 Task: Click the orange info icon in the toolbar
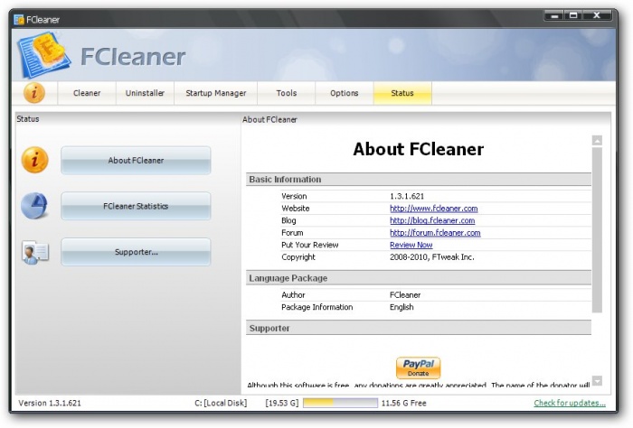tap(34, 93)
